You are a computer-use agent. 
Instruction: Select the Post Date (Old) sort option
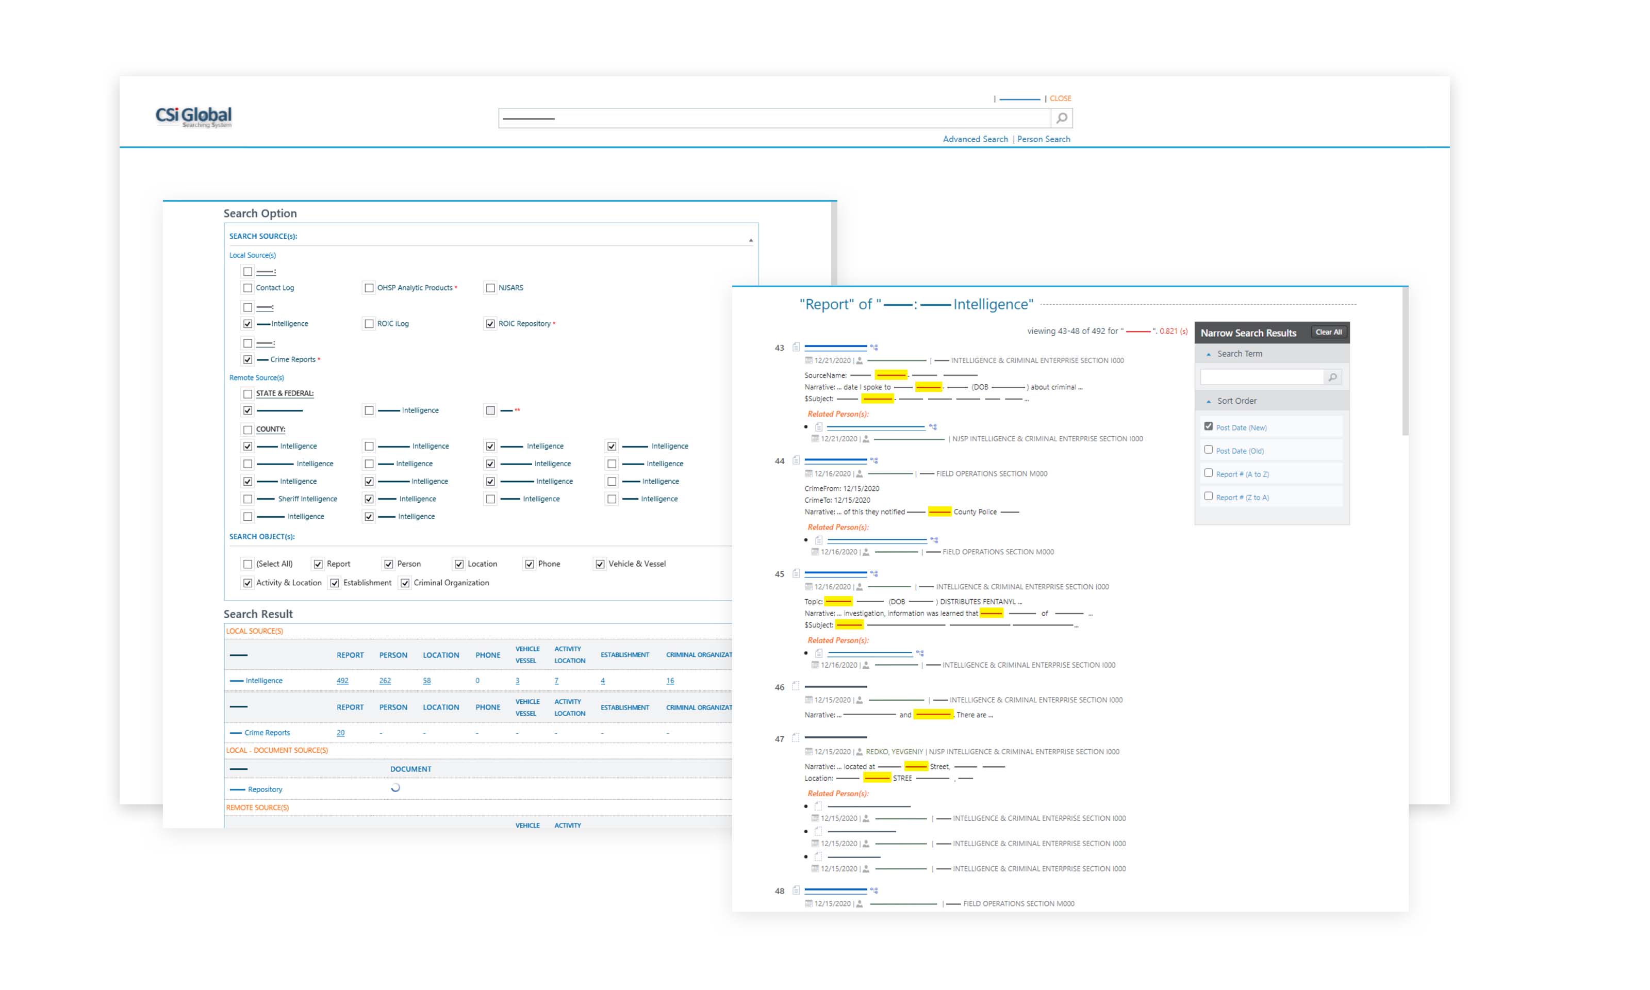coord(1209,450)
